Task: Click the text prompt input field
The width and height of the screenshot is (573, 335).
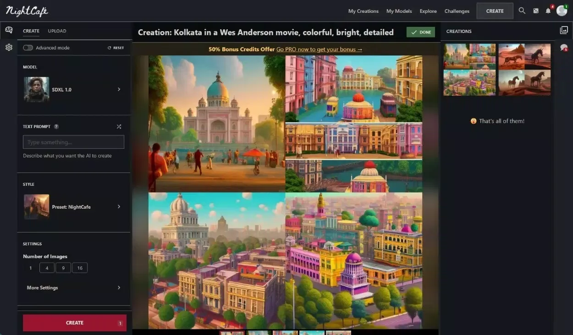Action: pyautogui.click(x=73, y=142)
